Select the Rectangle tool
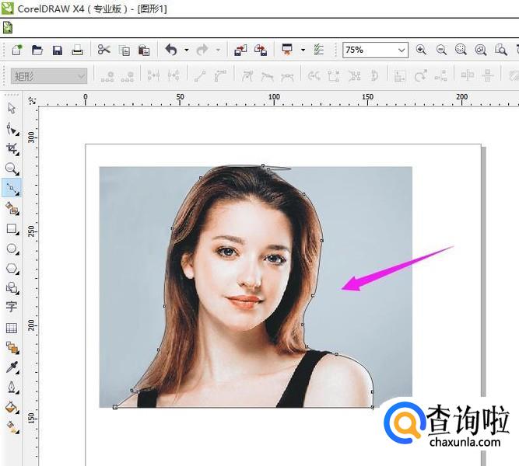The height and width of the screenshot is (466, 519). tap(12, 229)
